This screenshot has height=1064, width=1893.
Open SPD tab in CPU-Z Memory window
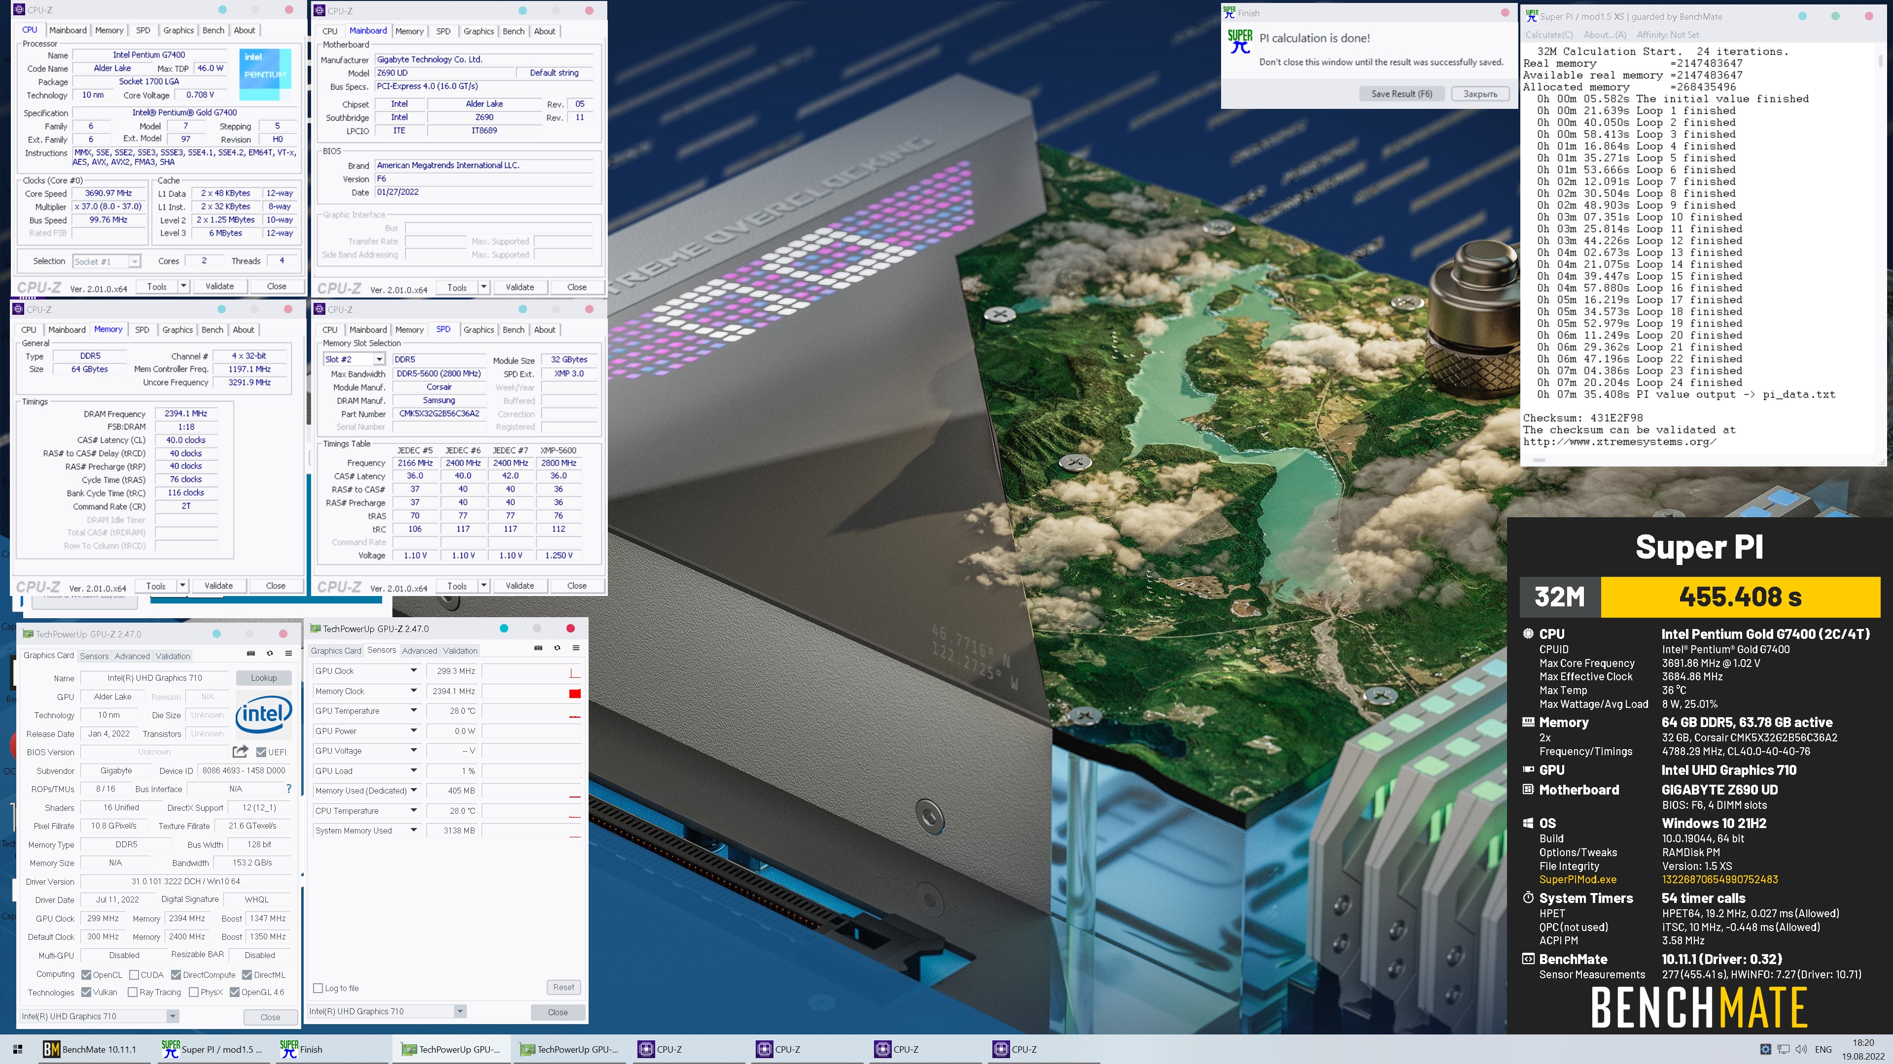(x=142, y=330)
